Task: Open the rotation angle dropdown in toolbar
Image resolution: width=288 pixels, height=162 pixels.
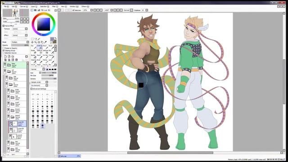Action: click(108, 10)
